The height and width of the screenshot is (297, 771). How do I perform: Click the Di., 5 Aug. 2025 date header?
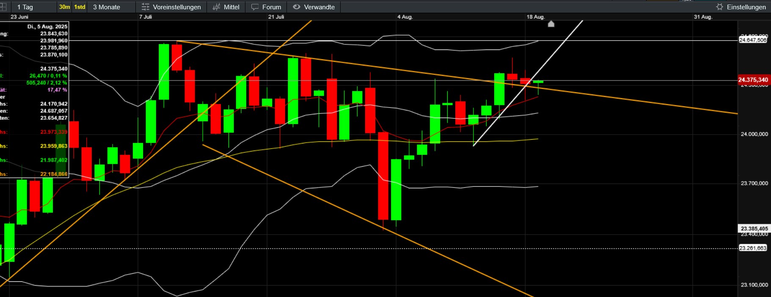point(47,26)
